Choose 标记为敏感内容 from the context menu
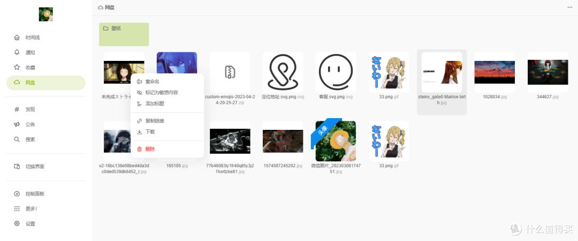 point(168,92)
